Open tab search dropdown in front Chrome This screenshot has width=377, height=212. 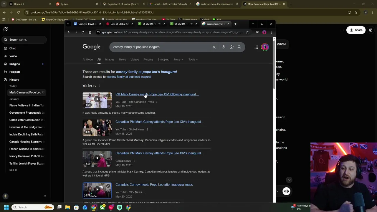click(x=68, y=24)
